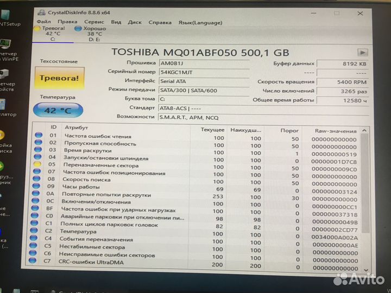Click blue status dot for attribute 09

pyautogui.click(x=36, y=186)
